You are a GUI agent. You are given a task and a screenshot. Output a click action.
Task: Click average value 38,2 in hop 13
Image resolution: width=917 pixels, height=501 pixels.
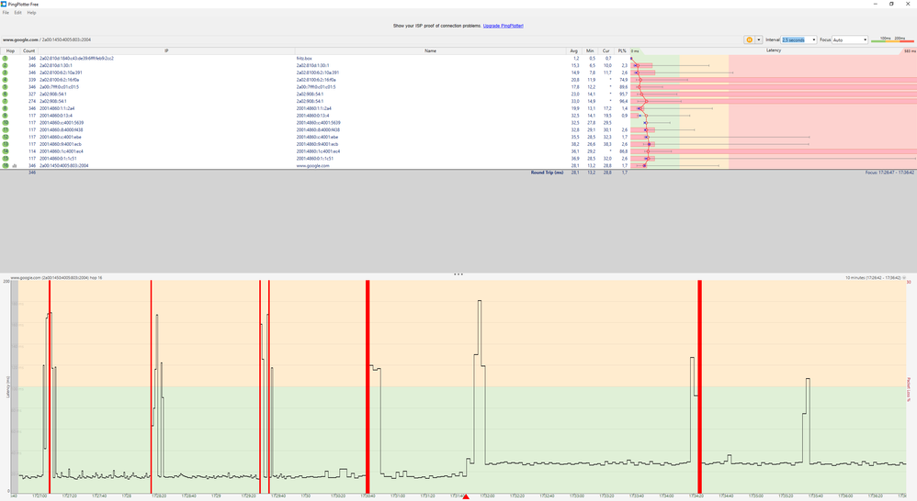pos(575,144)
